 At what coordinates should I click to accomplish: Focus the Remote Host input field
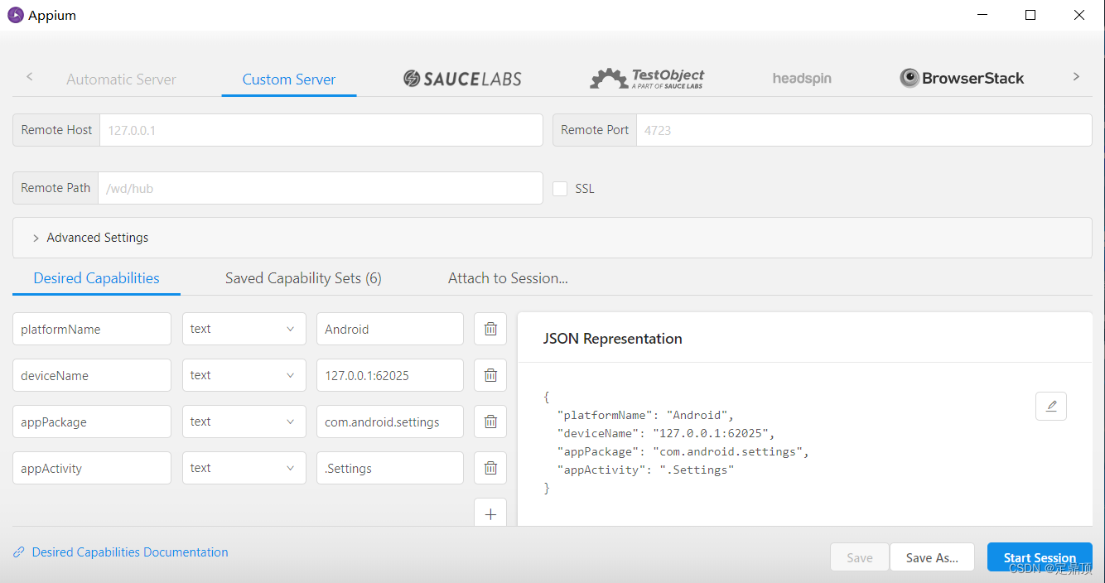(x=321, y=130)
